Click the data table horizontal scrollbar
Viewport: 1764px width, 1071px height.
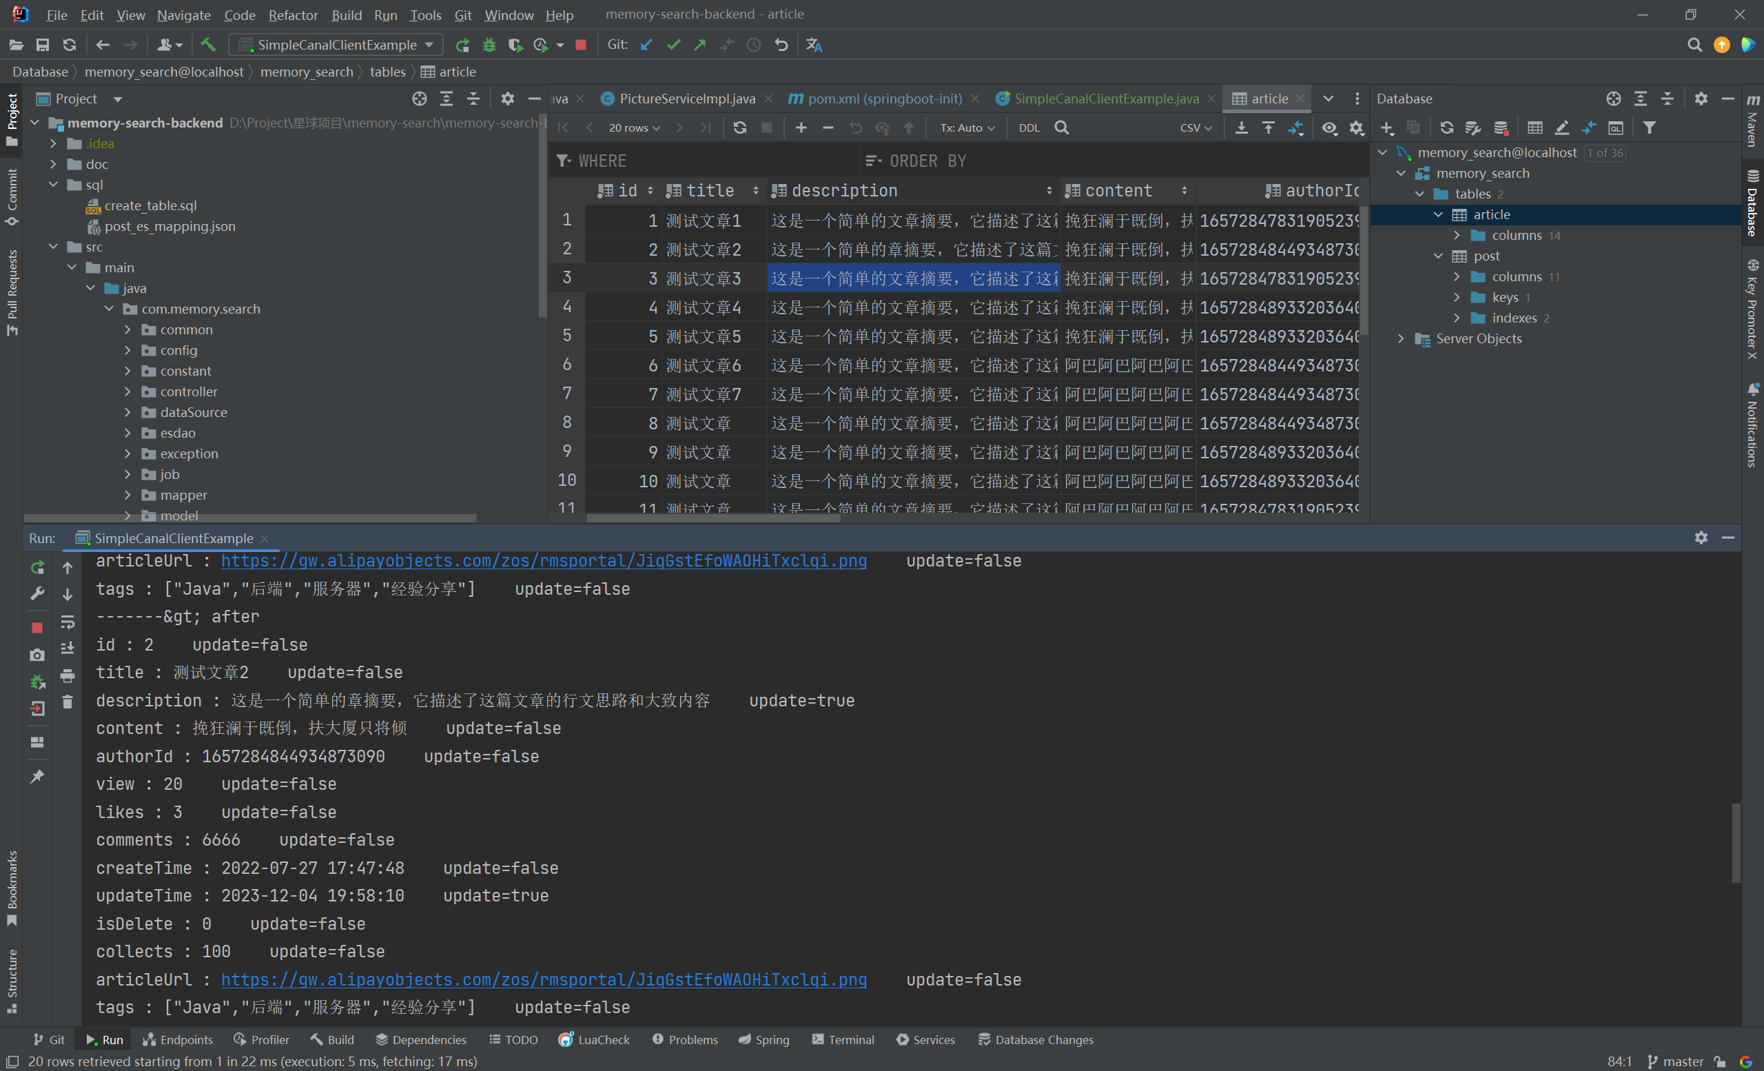pyautogui.click(x=713, y=518)
